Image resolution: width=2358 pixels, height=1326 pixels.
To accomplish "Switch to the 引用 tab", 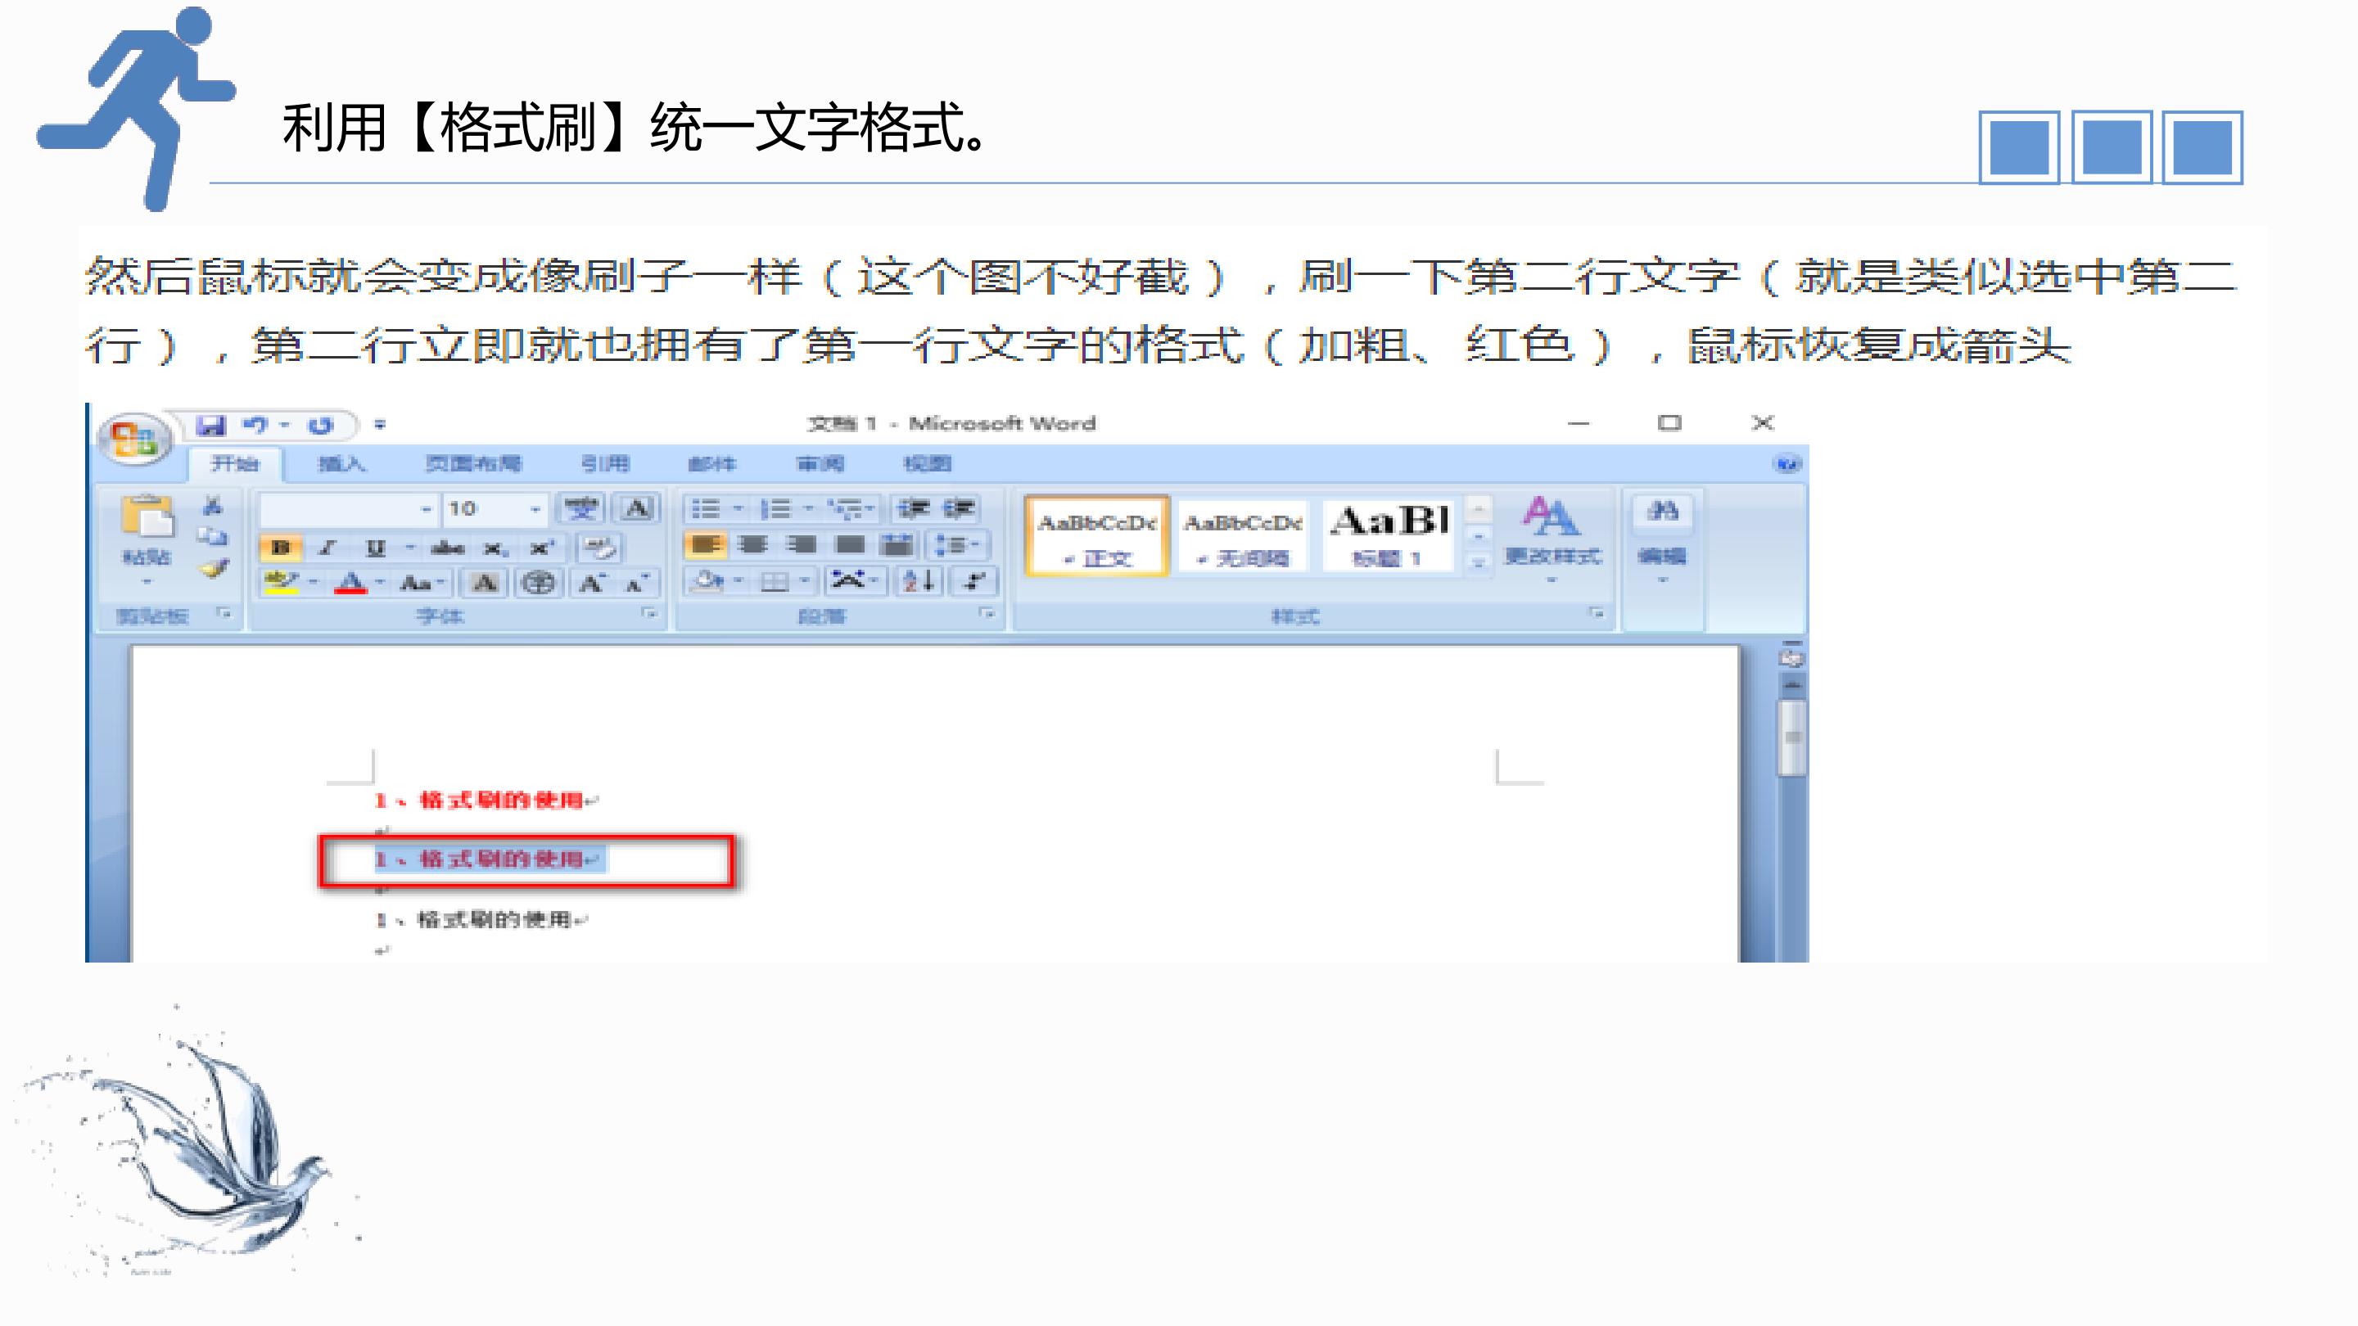I will point(605,464).
